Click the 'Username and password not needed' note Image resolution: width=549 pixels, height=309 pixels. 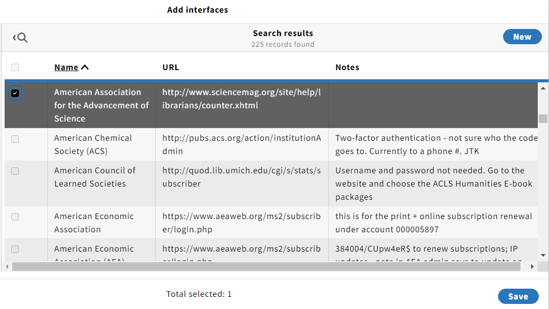click(x=433, y=183)
